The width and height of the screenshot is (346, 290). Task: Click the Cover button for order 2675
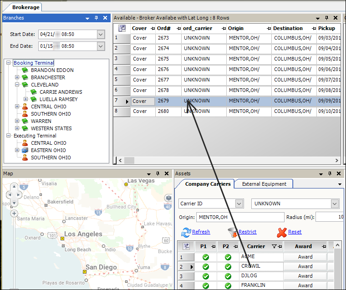point(140,59)
